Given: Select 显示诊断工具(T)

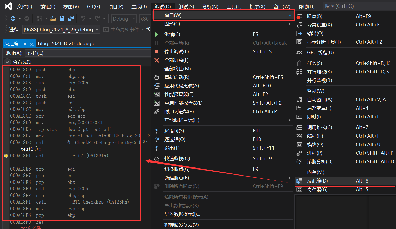Looking at the screenshot, I should pos(345,42).
